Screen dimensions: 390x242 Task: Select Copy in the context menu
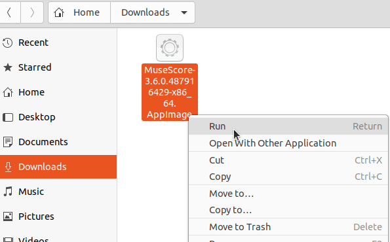tap(288, 177)
